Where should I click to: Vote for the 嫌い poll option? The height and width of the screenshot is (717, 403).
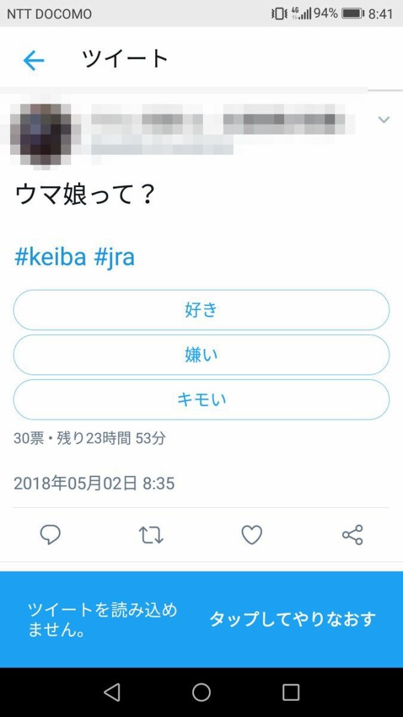click(201, 354)
